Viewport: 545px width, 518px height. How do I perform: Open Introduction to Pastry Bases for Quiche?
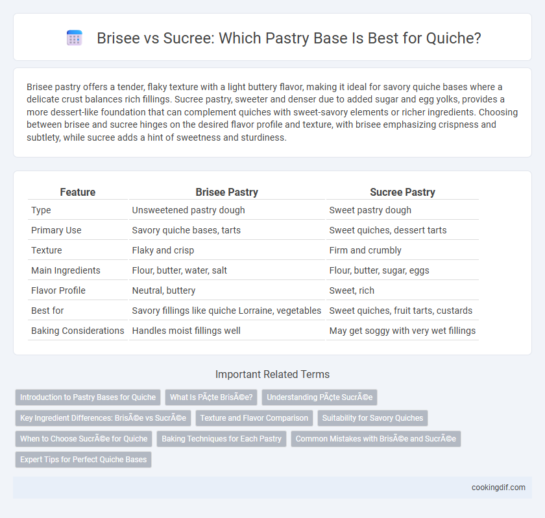tap(88, 397)
